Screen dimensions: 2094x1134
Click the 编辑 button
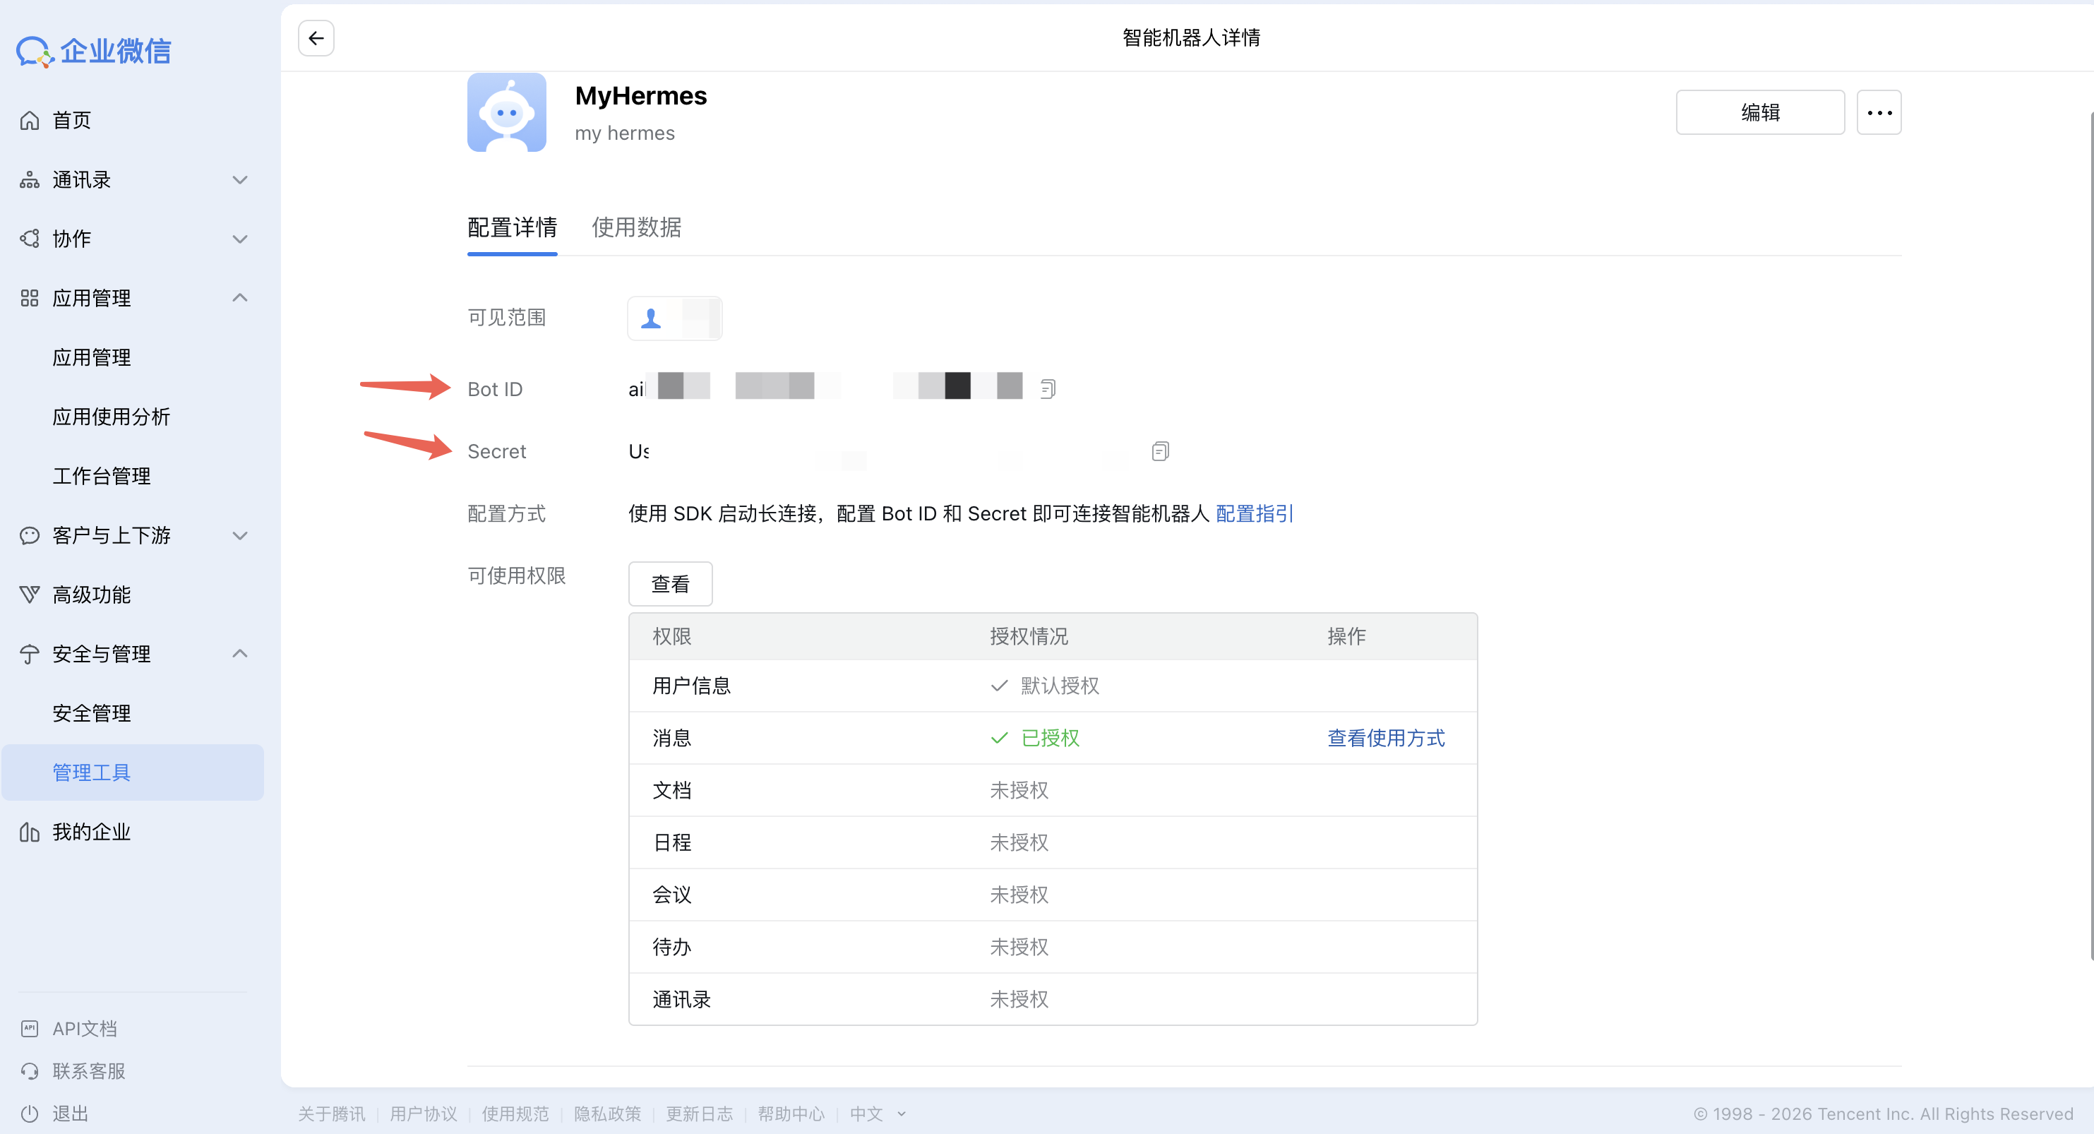[1760, 112]
